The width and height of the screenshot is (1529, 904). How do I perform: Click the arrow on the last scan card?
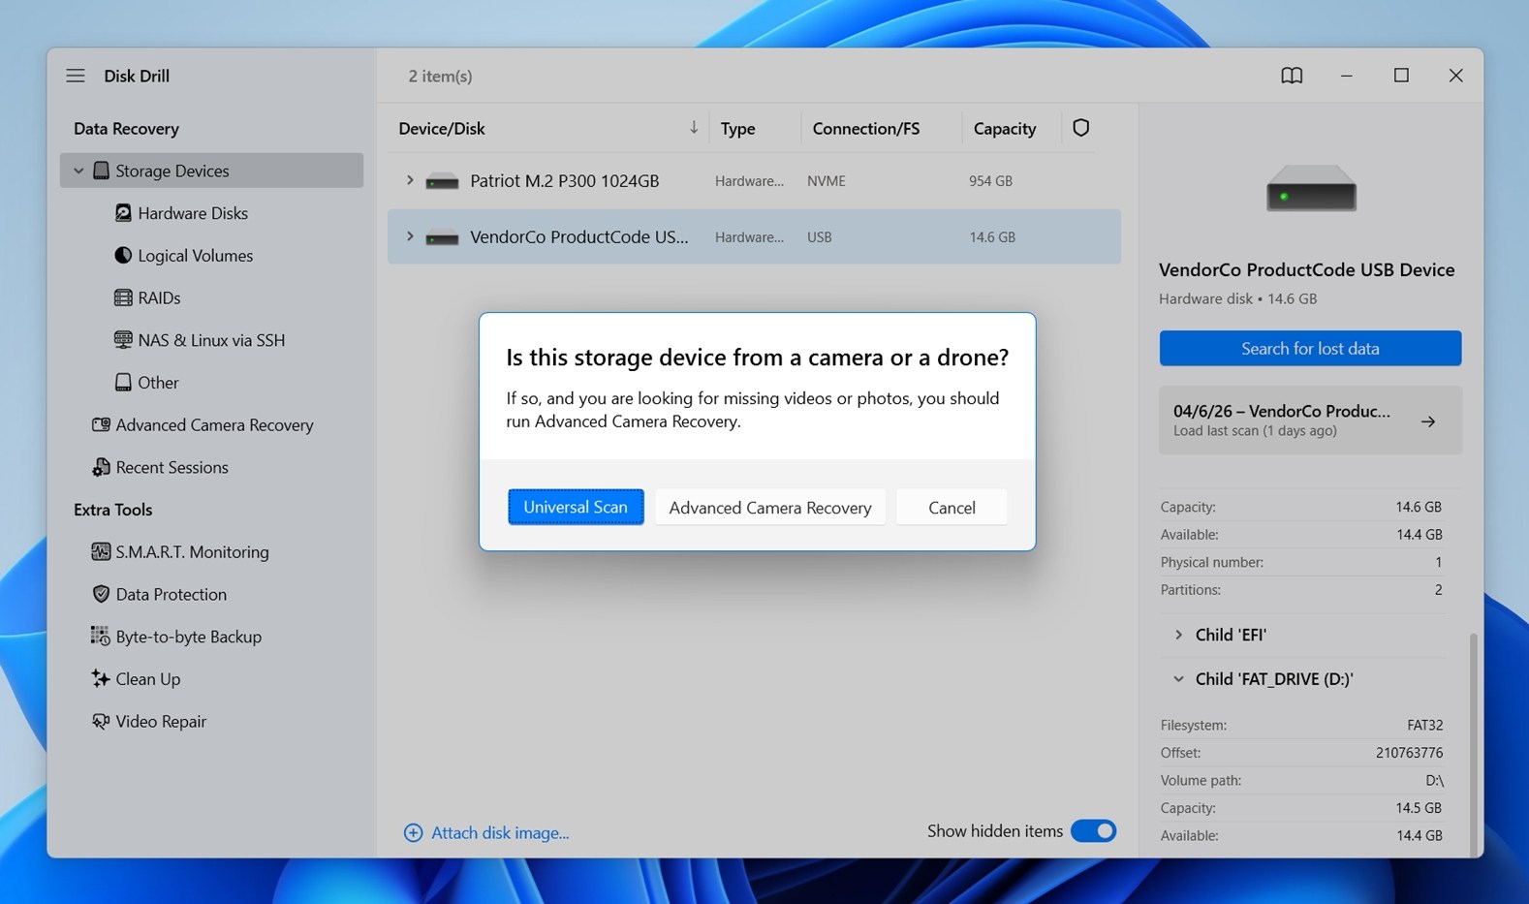[1428, 421]
